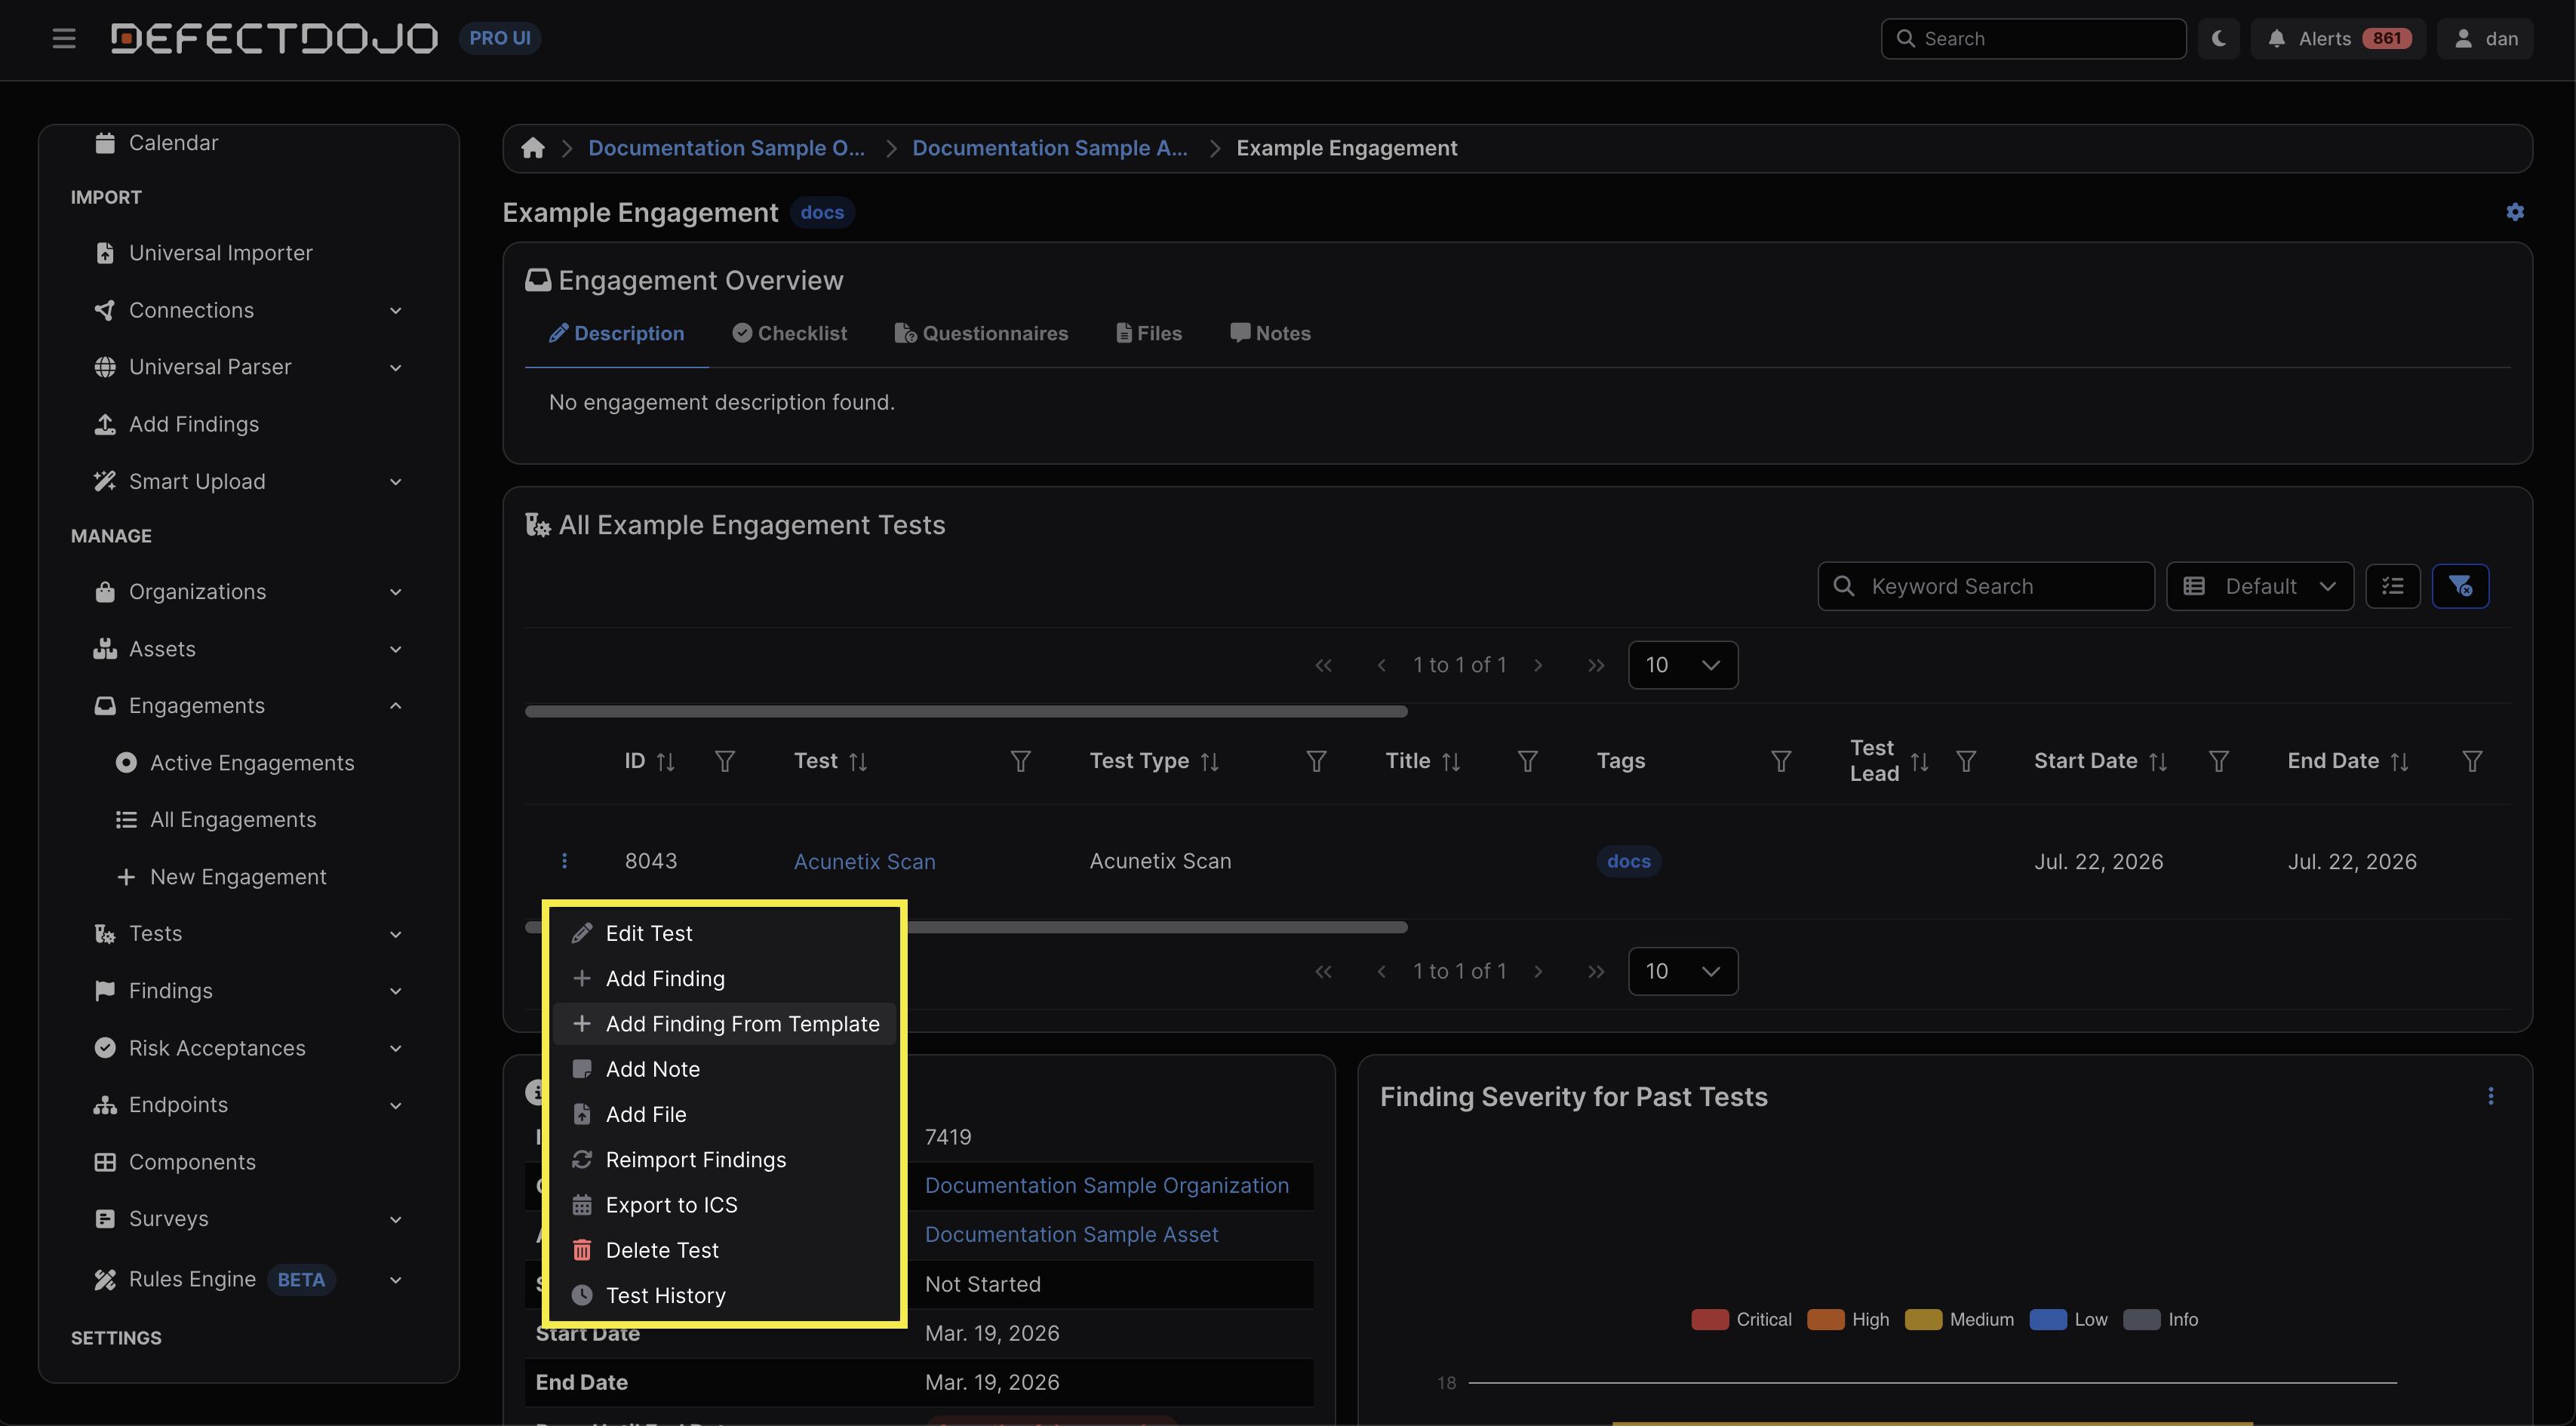Switch to the Checklist tab
The height and width of the screenshot is (1426, 2576).
point(789,333)
